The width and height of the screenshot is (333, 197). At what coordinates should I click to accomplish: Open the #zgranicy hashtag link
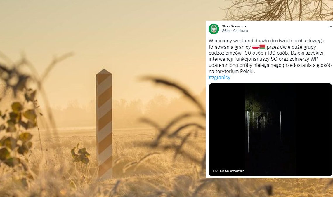point(219,77)
